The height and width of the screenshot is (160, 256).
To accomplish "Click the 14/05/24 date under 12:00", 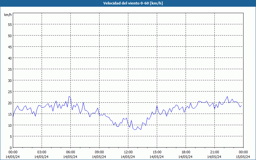I will (x=128, y=157).
